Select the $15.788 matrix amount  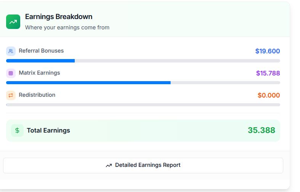tap(268, 73)
